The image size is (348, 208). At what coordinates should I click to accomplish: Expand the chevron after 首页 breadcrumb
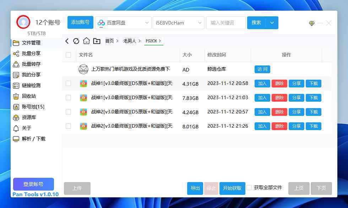(x=117, y=41)
